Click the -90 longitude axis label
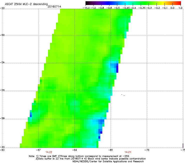185x163 pixels. [2, 150]
